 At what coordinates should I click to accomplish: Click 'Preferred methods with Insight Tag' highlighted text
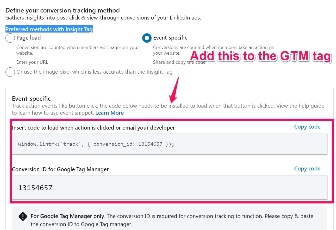coord(49,29)
